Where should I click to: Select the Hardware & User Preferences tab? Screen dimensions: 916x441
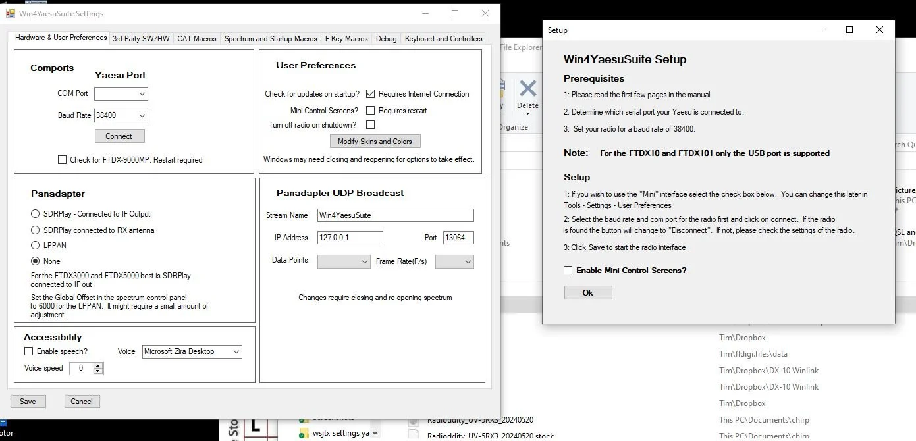click(61, 38)
